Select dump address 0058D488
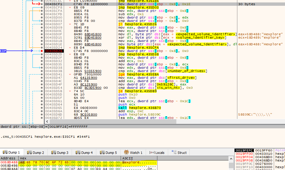 9,162
